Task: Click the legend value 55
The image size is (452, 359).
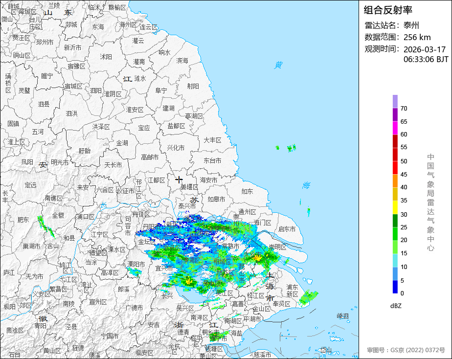Action: 404,147
